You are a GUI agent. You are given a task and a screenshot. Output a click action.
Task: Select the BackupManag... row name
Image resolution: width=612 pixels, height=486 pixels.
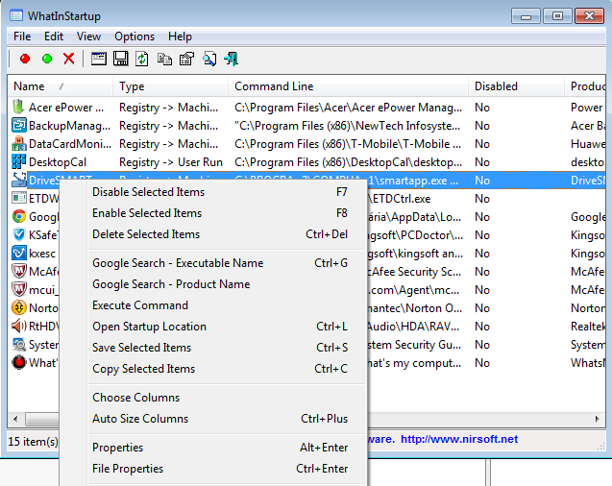[69, 126]
